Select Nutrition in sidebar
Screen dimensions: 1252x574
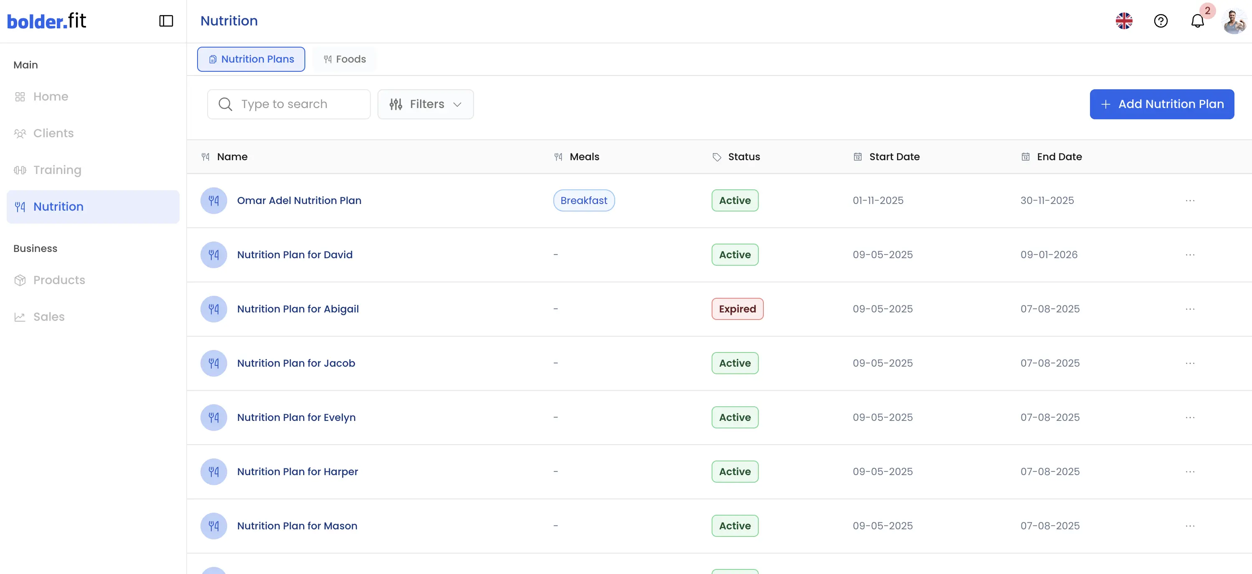[93, 207]
